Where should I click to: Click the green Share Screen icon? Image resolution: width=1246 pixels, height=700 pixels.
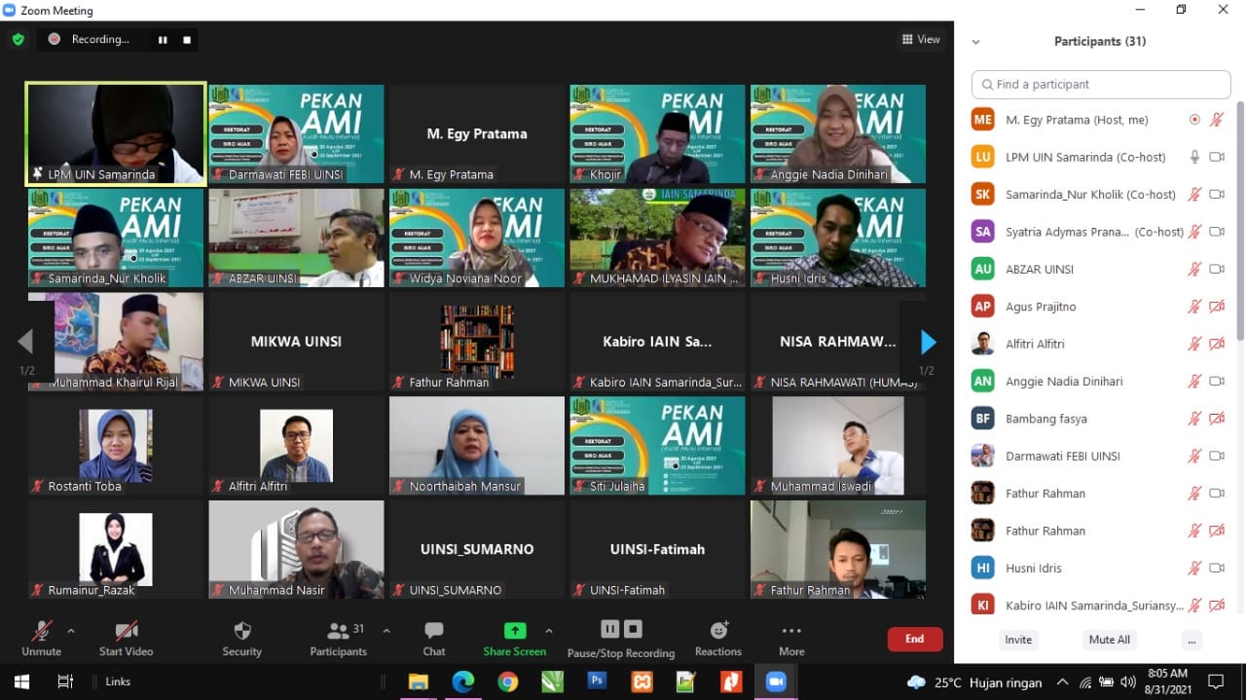coord(515,631)
